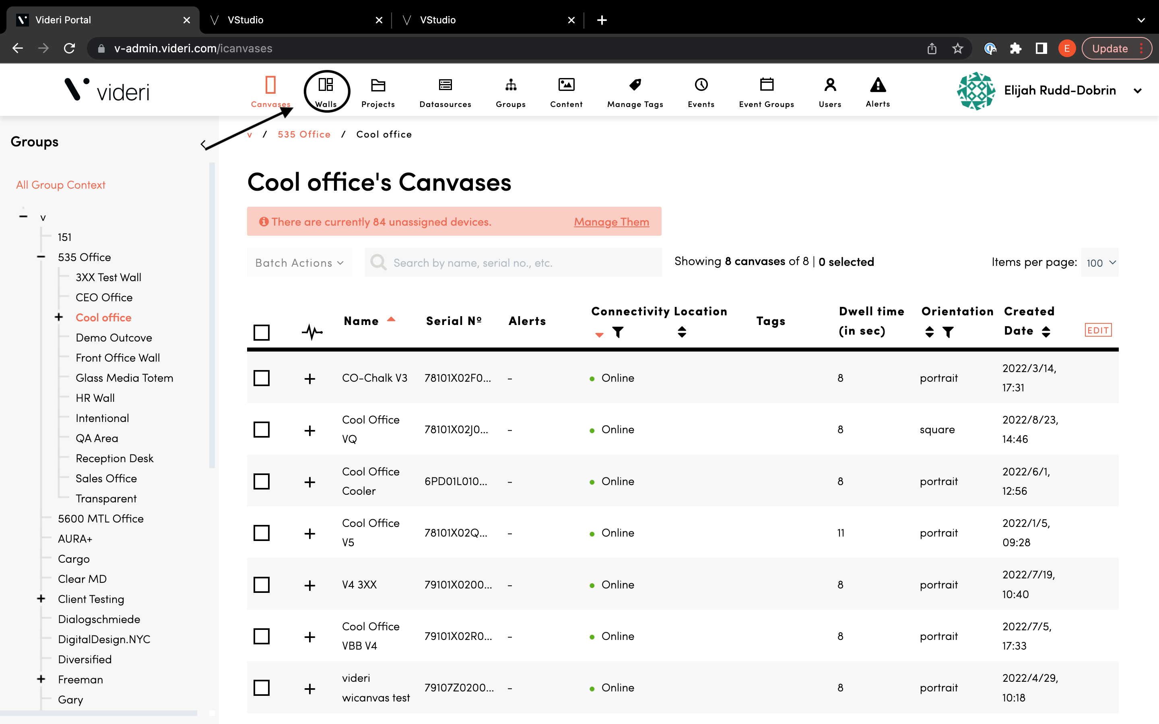
Task: Select the Cool Office V5 checkbox
Action: click(262, 533)
